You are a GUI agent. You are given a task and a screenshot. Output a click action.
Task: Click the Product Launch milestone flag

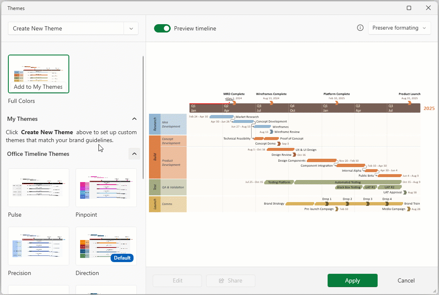coord(410,102)
